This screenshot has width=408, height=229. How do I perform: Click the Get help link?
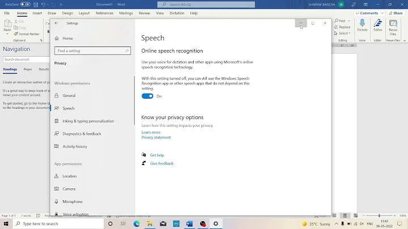[x=157, y=155]
